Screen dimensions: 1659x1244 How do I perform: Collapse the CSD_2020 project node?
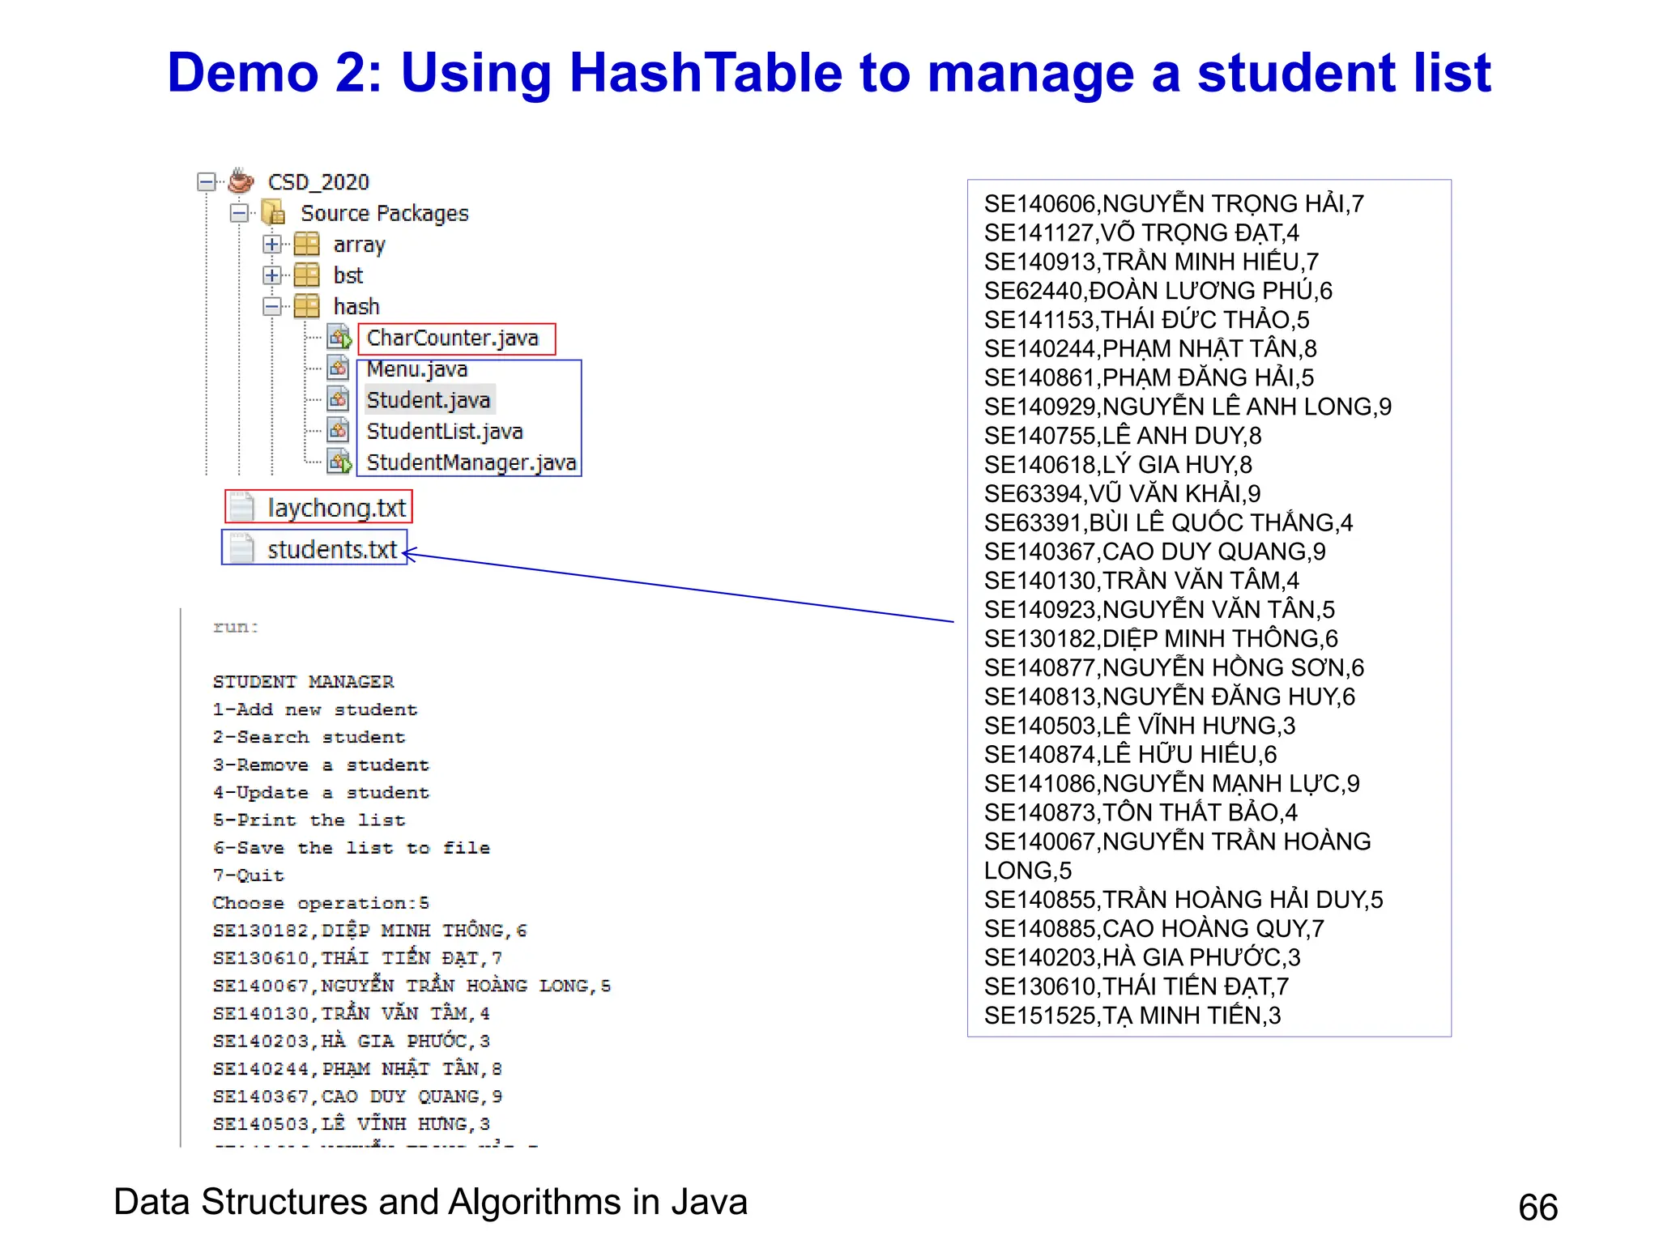[x=207, y=181]
